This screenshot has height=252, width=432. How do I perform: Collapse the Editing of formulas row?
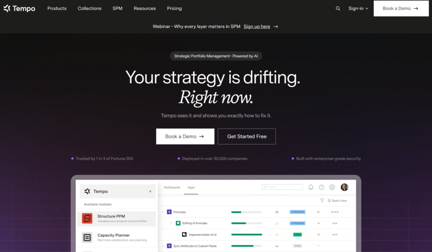coord(171,223)
